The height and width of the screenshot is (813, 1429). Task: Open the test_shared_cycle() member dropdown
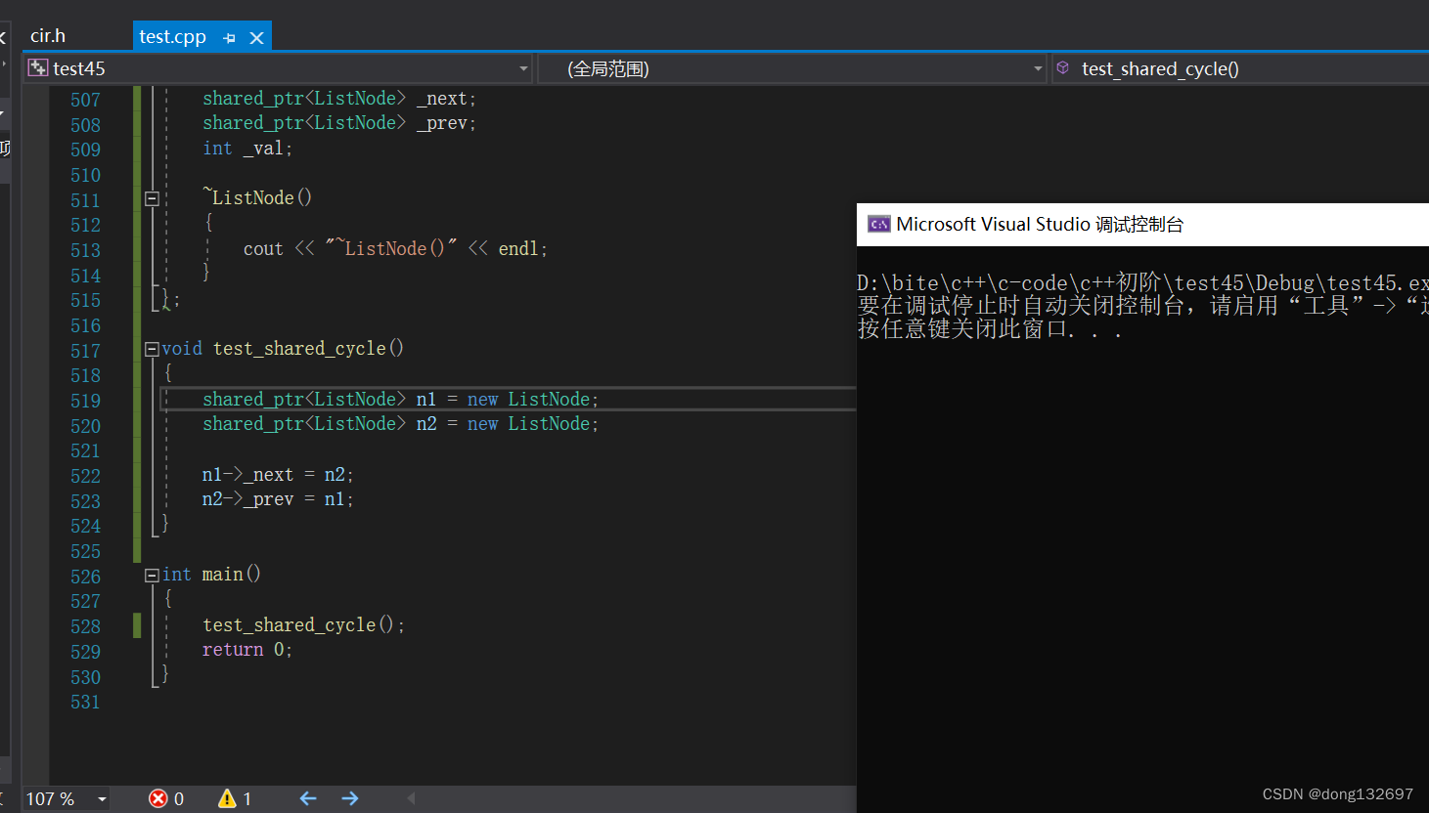[1240, 68]
